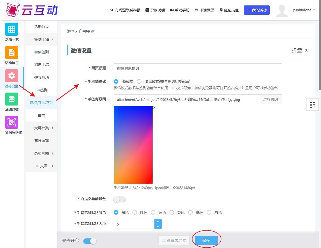The height and width of the screenshot is (248, 321).
Task: Remove the background image with the × icon
Action: tap(154, 108)
